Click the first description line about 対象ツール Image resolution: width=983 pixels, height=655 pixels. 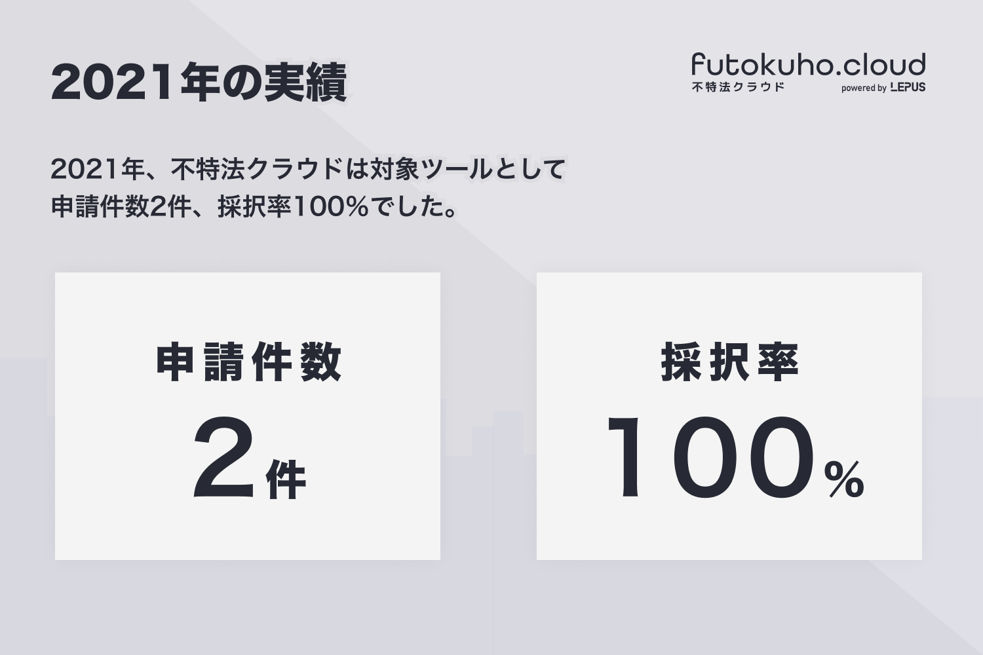click(x=308, y=170)
